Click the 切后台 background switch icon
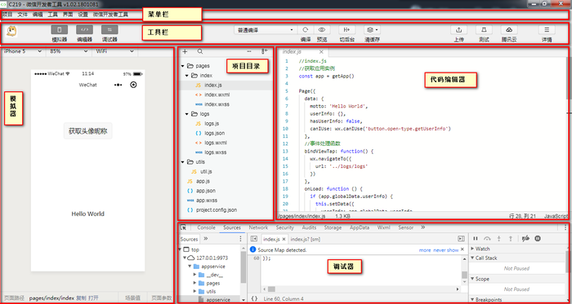The height and width of the screenshot is (304, 572). pyautogui.click(x=346, y=30)
